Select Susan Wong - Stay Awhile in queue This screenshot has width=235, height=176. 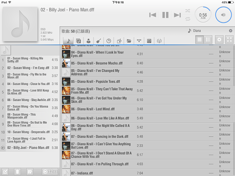pyautogui.click(x=30, y=100)
